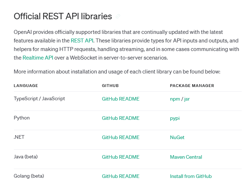Image resolution: width=252 pixels, height=189 pixels.
Task: Visit the NuGet package link
Action: 177,137
